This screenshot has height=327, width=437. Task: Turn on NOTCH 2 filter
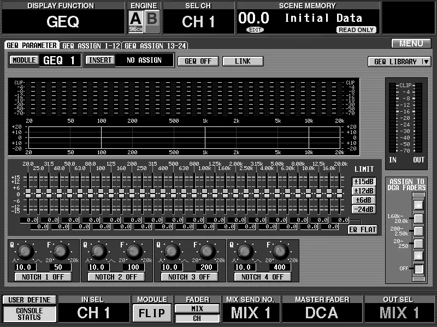[116, 277]
